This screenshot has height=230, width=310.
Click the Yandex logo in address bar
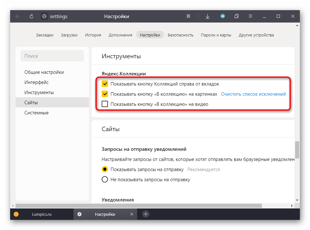44,16
